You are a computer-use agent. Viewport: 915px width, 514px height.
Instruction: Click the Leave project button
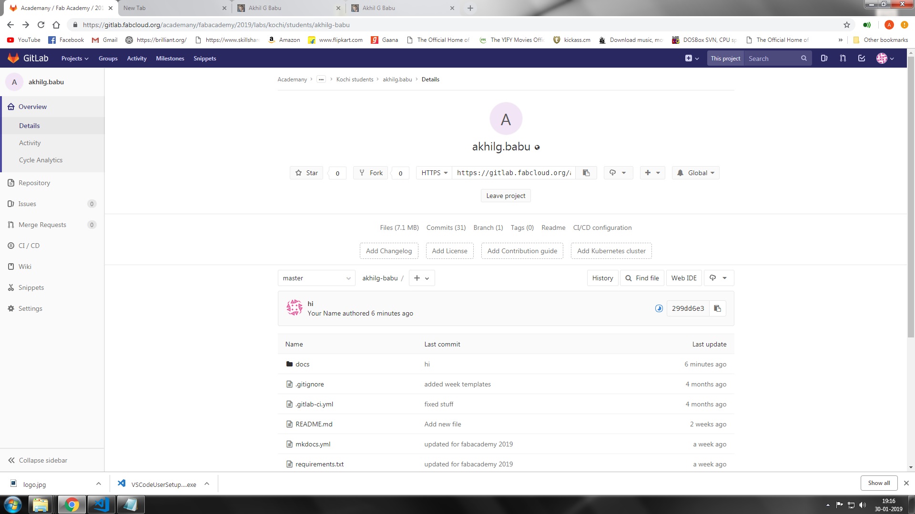pos(505,196)
